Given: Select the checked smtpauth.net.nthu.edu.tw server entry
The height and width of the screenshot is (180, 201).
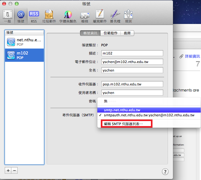Looking at the screenshot, I should pos(149,115).
